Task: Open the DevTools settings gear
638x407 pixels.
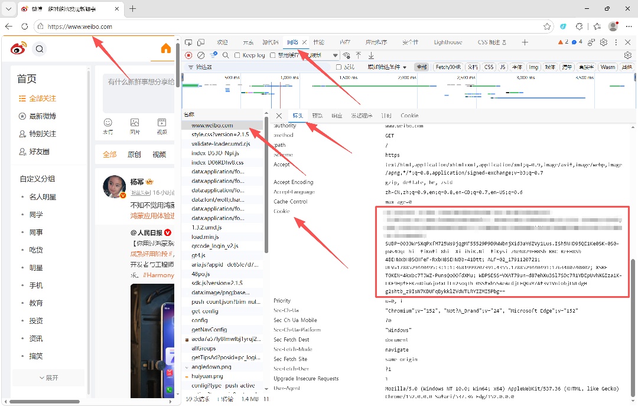Action: 604,42
